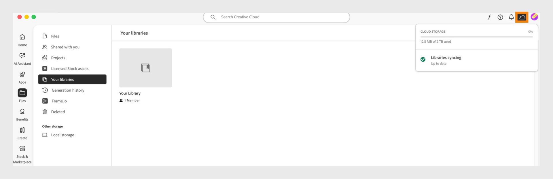Image resolution: width=553 pixels, height=179 pixels.
Task: Go to Home in the sidebar
Action: coord(22,40)
